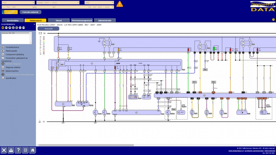
Task: Open Meetwaarden measurement values
Action: 11,51
